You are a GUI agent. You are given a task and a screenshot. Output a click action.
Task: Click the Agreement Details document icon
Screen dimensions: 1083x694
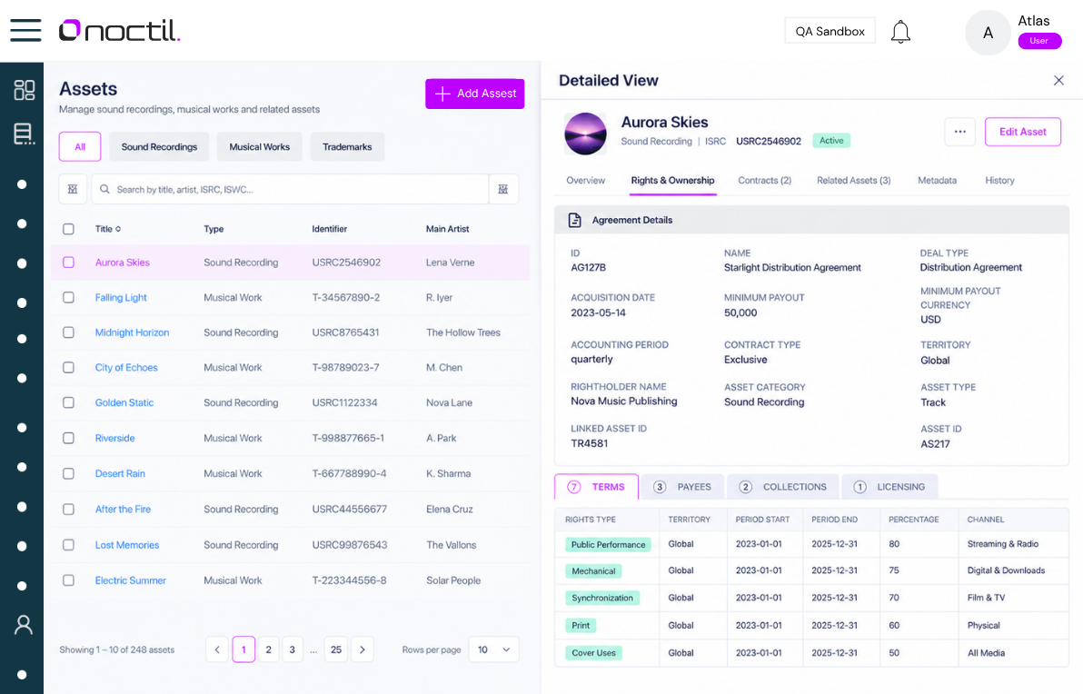(574, 221)
